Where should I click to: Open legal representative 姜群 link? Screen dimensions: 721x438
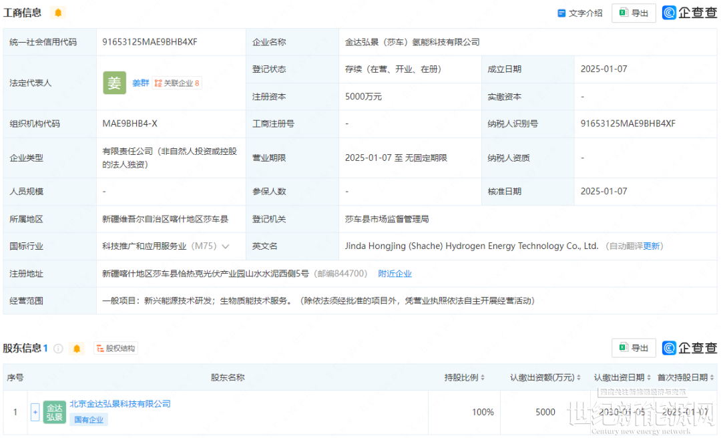point(140,83)
